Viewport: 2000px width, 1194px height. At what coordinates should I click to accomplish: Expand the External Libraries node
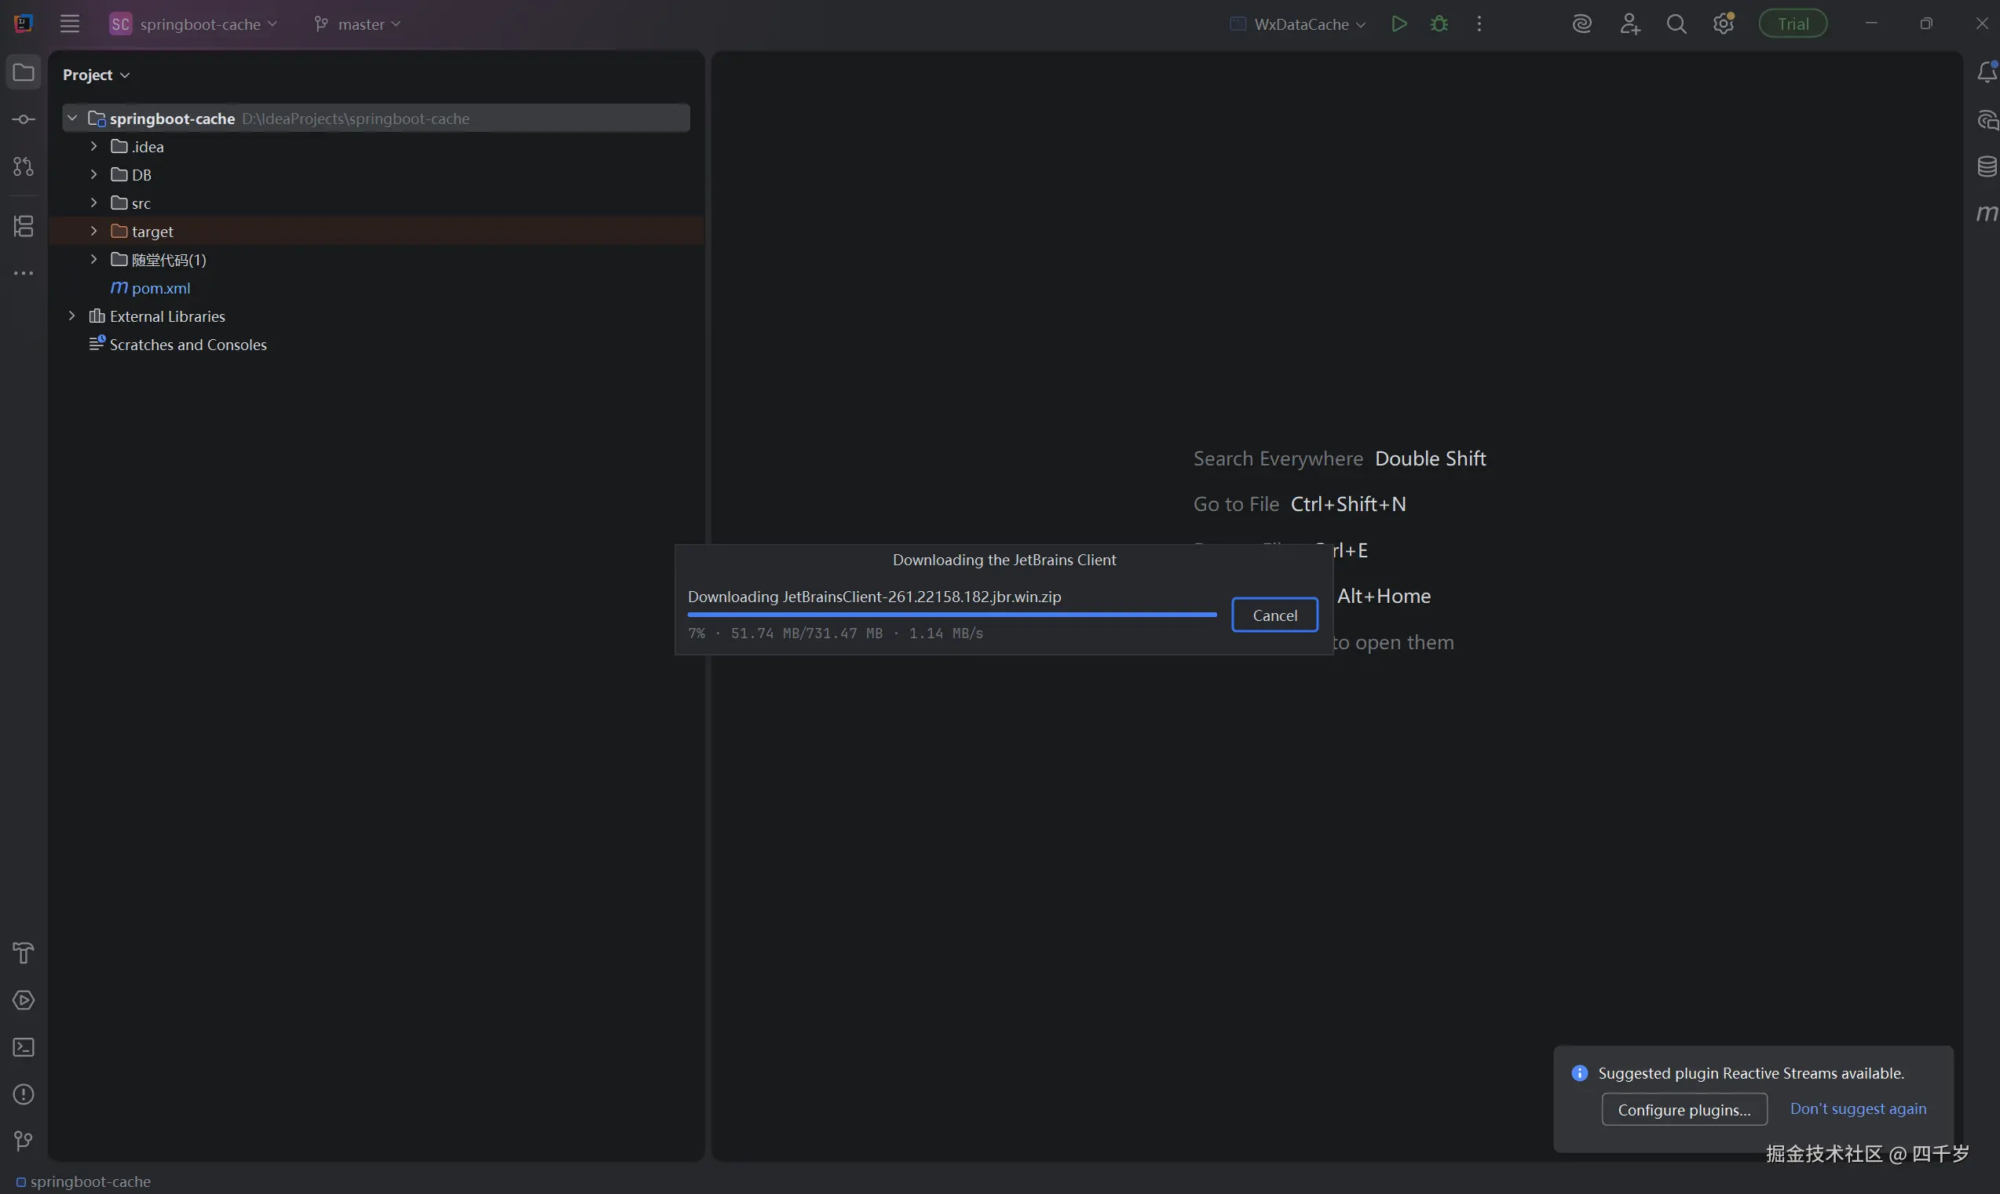[x=71, y=316]
